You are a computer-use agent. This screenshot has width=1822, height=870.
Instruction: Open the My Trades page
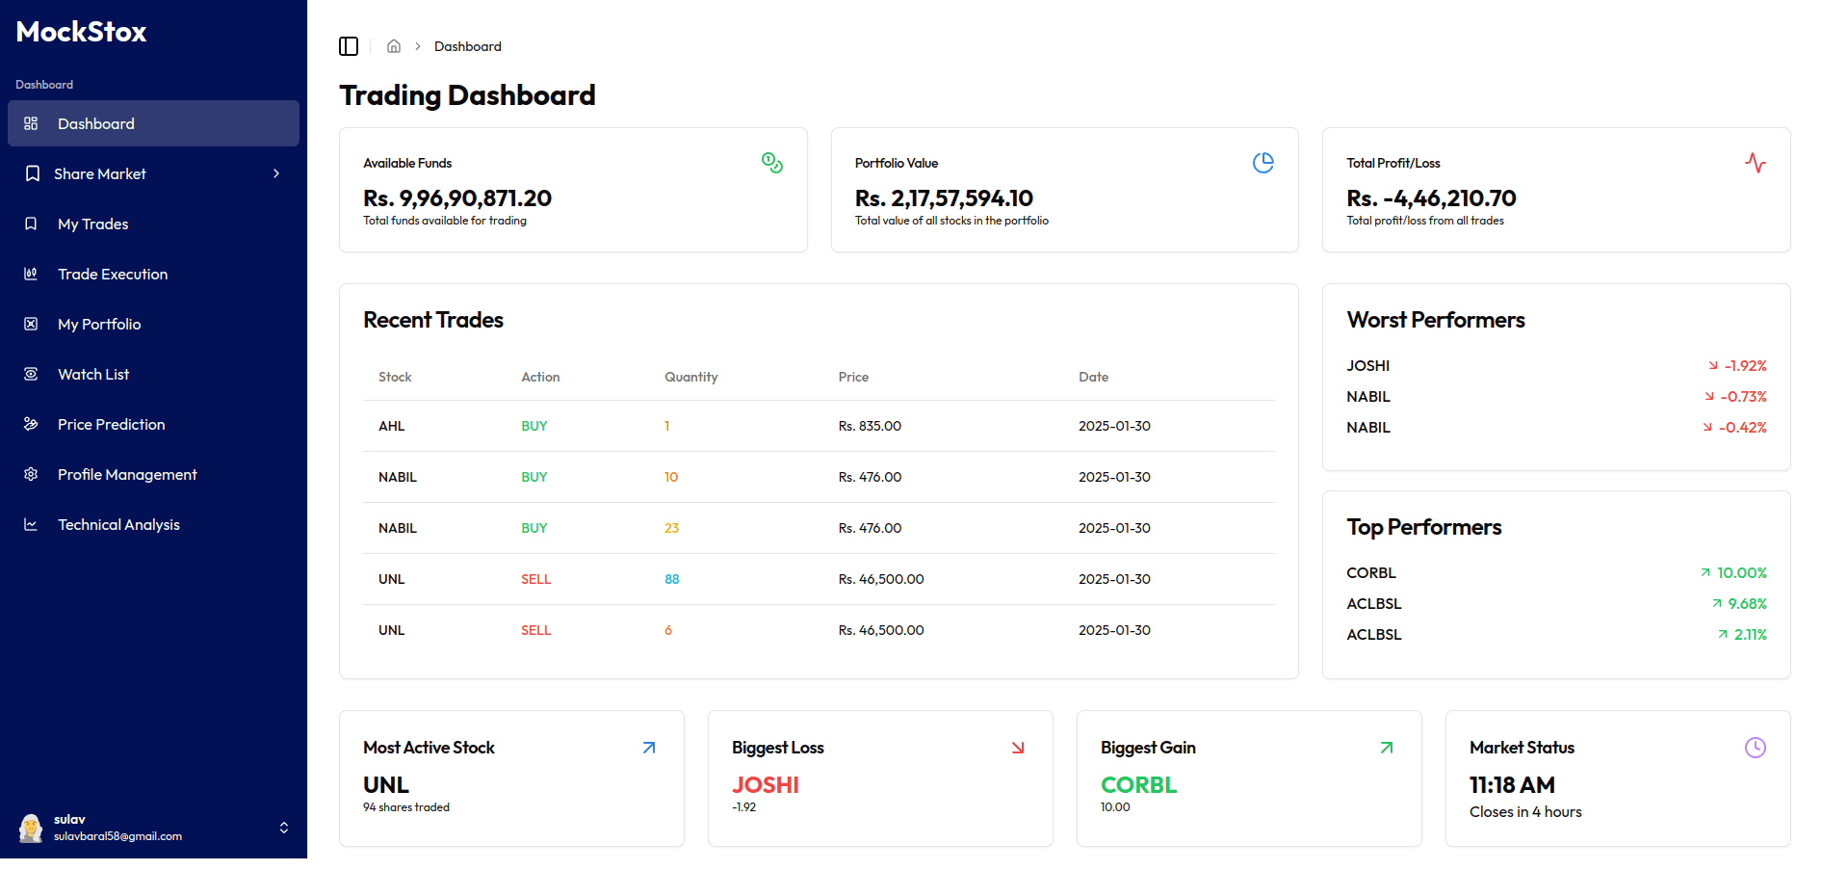(93, 224)
